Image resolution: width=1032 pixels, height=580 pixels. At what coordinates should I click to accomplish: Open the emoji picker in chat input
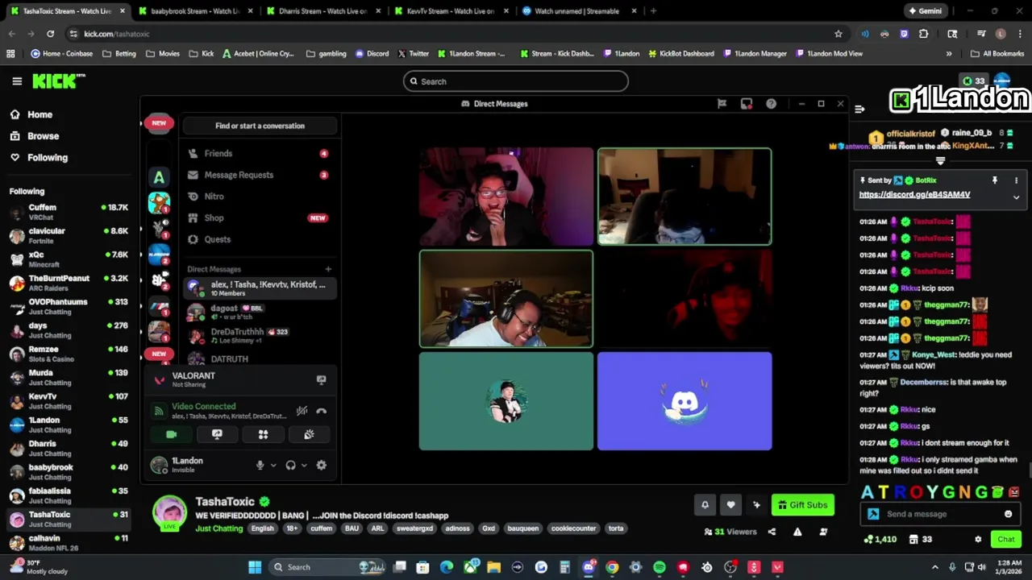pos(1008,514)
